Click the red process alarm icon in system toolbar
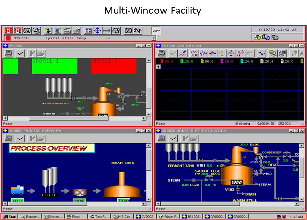307x220 pixels. point(8,30)
